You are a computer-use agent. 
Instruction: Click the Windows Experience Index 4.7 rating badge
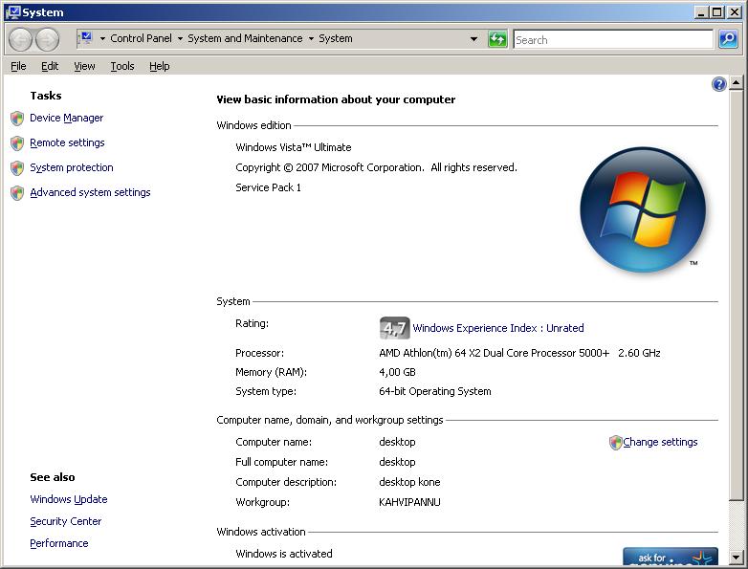(x=394, y=328)
